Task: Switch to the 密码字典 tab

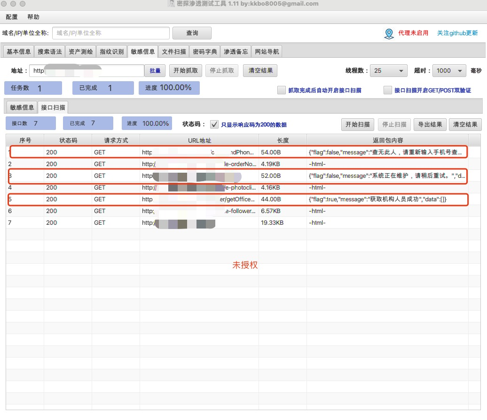Action: (x=205, y=52)
